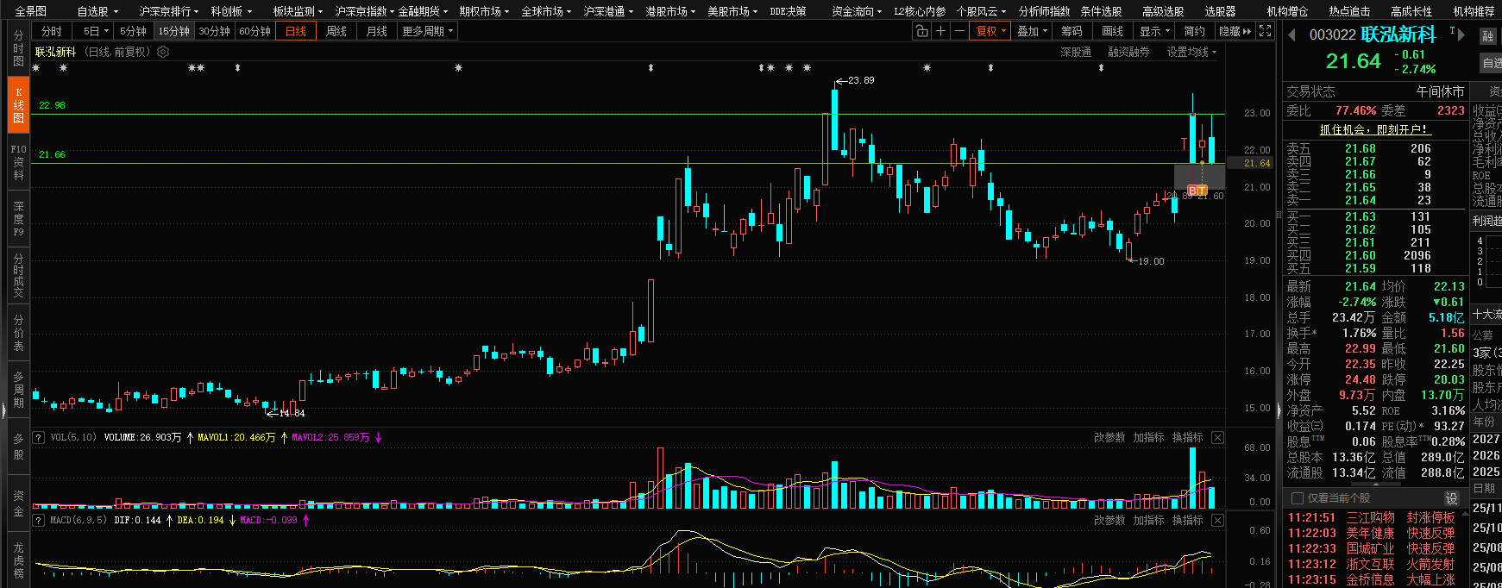
Task: Go to previous stock with left arrow
Action: click(1291, 34)
